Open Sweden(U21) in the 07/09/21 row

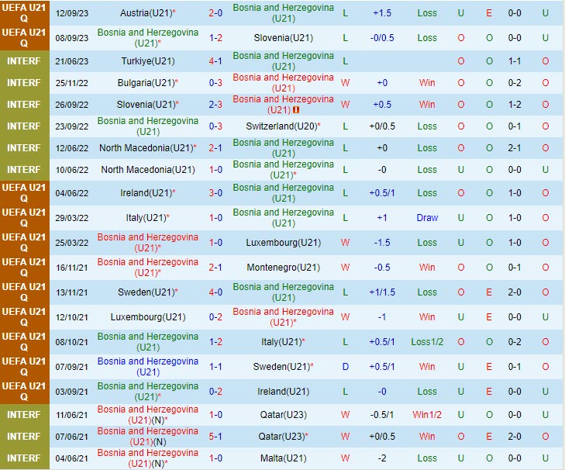click(x=283, y=367)
